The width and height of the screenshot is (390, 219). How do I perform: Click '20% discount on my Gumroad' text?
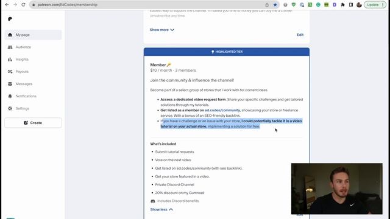point(180,193)
